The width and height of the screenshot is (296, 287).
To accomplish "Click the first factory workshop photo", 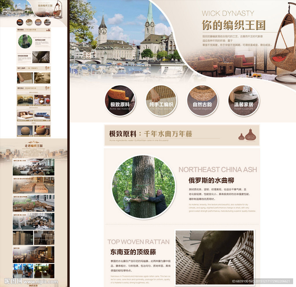I will coord(33,167).
